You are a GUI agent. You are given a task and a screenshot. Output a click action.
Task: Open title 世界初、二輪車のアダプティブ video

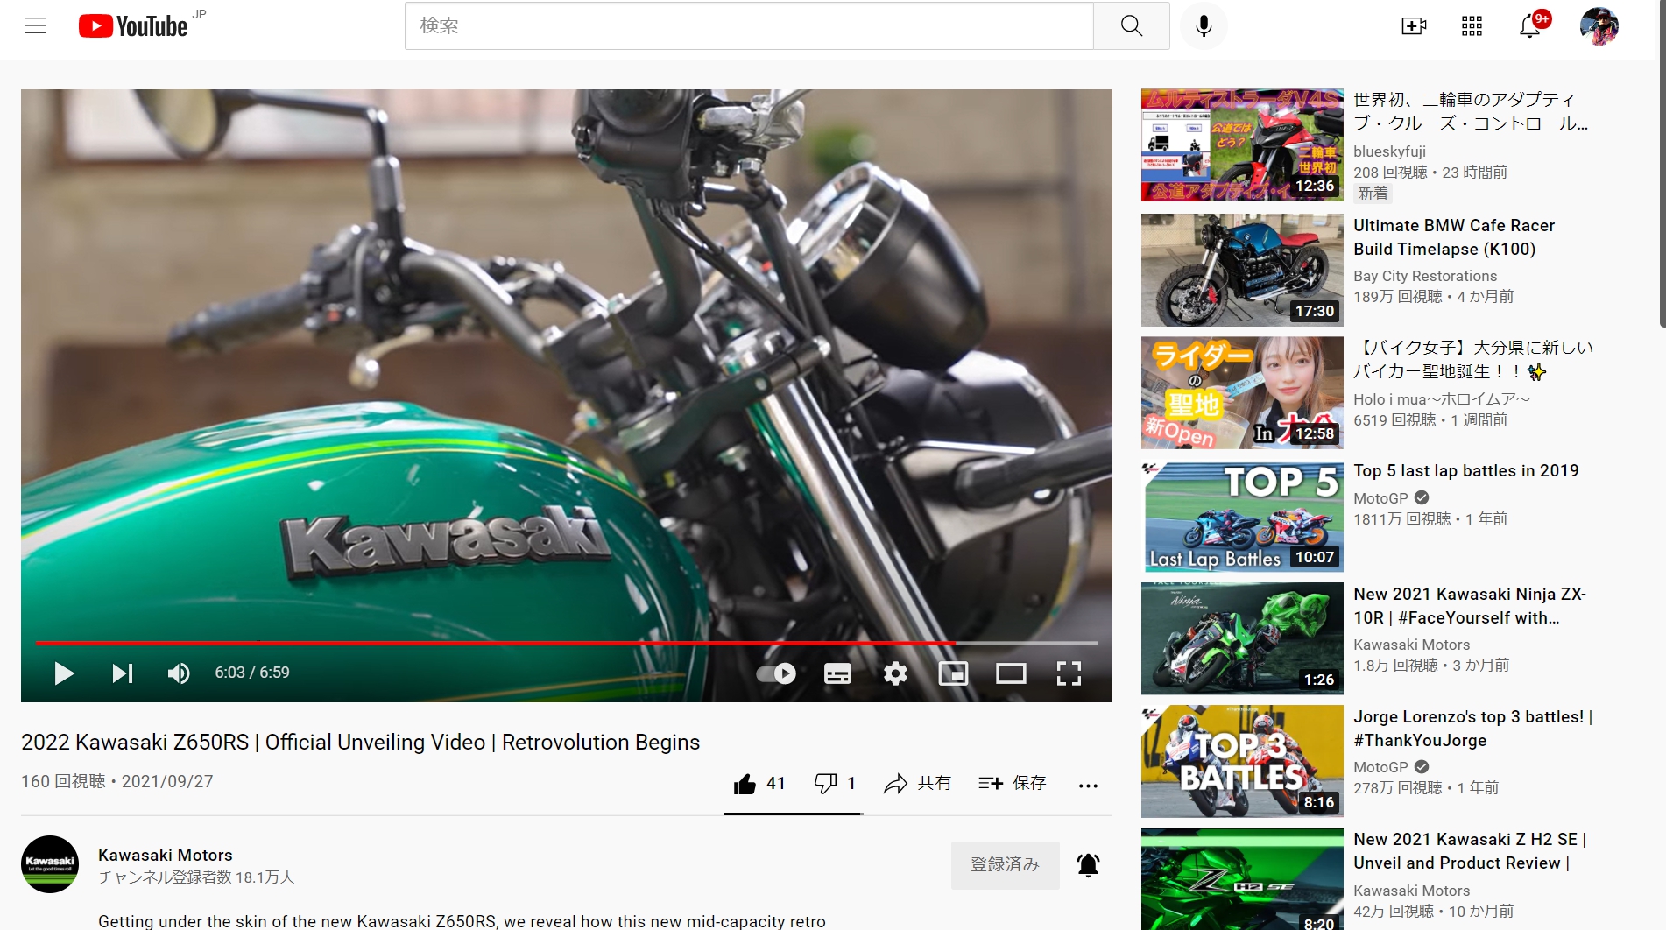(x=1471, y=111)
